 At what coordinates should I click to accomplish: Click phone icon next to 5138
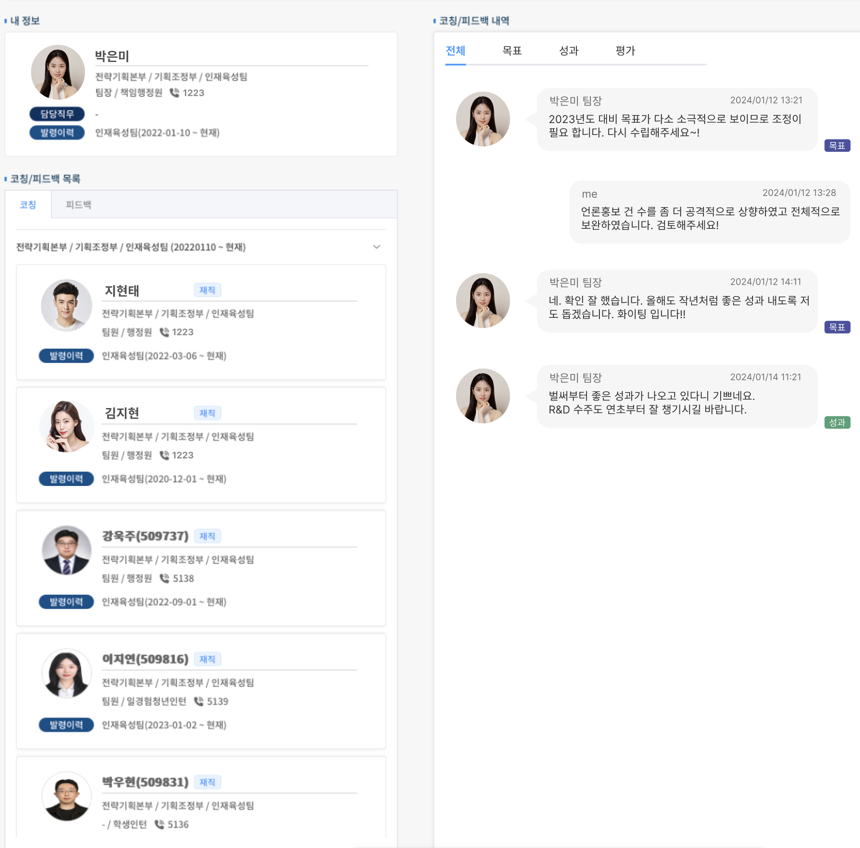pos(164,578)
